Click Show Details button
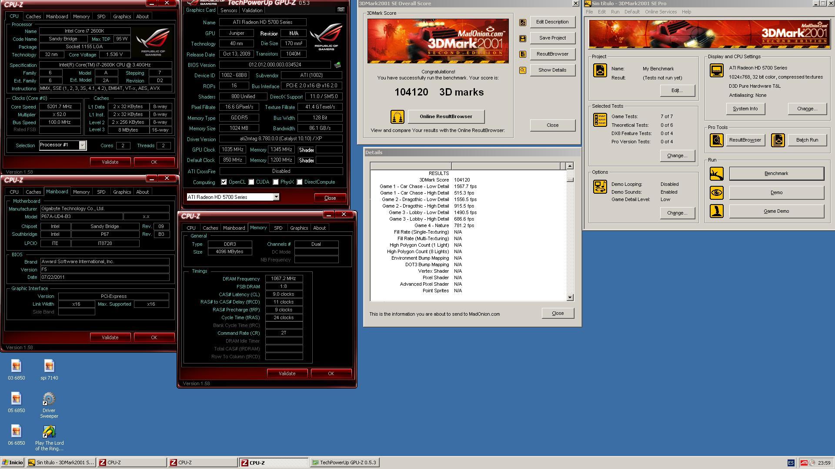Viewport: 835px width, 469px height. pyautogui.click(x=552, y=70)
